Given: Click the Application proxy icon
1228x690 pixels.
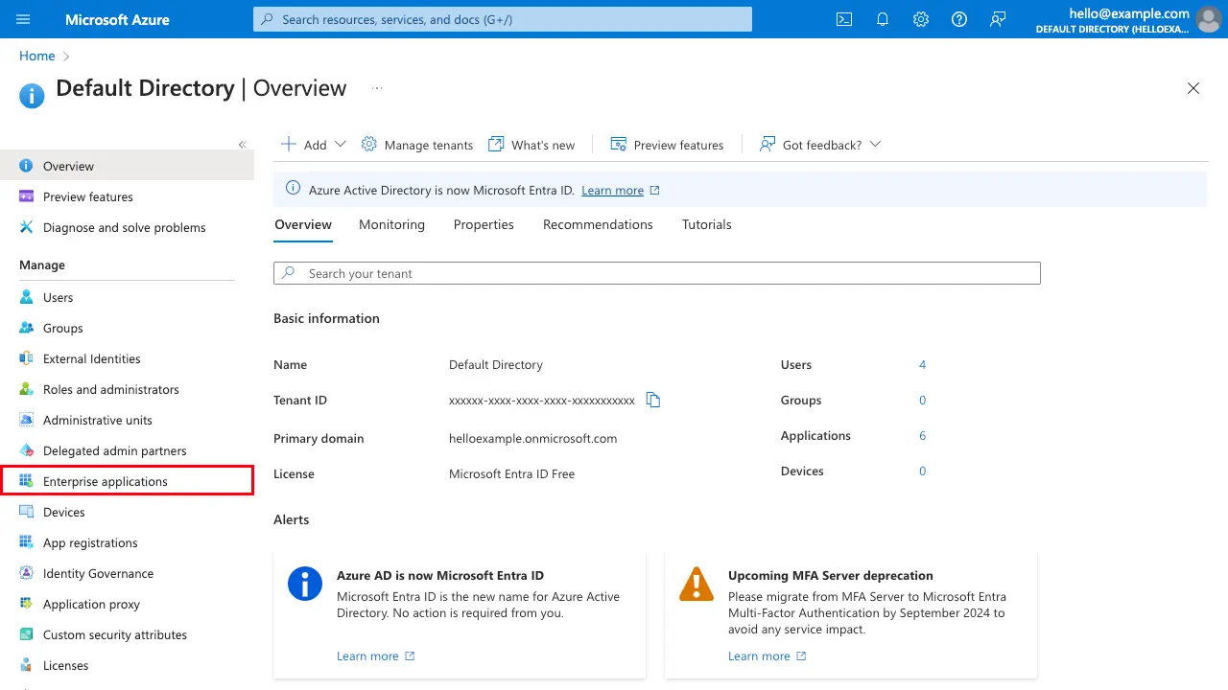Looking at the screenshot, I should pos(26,604).
